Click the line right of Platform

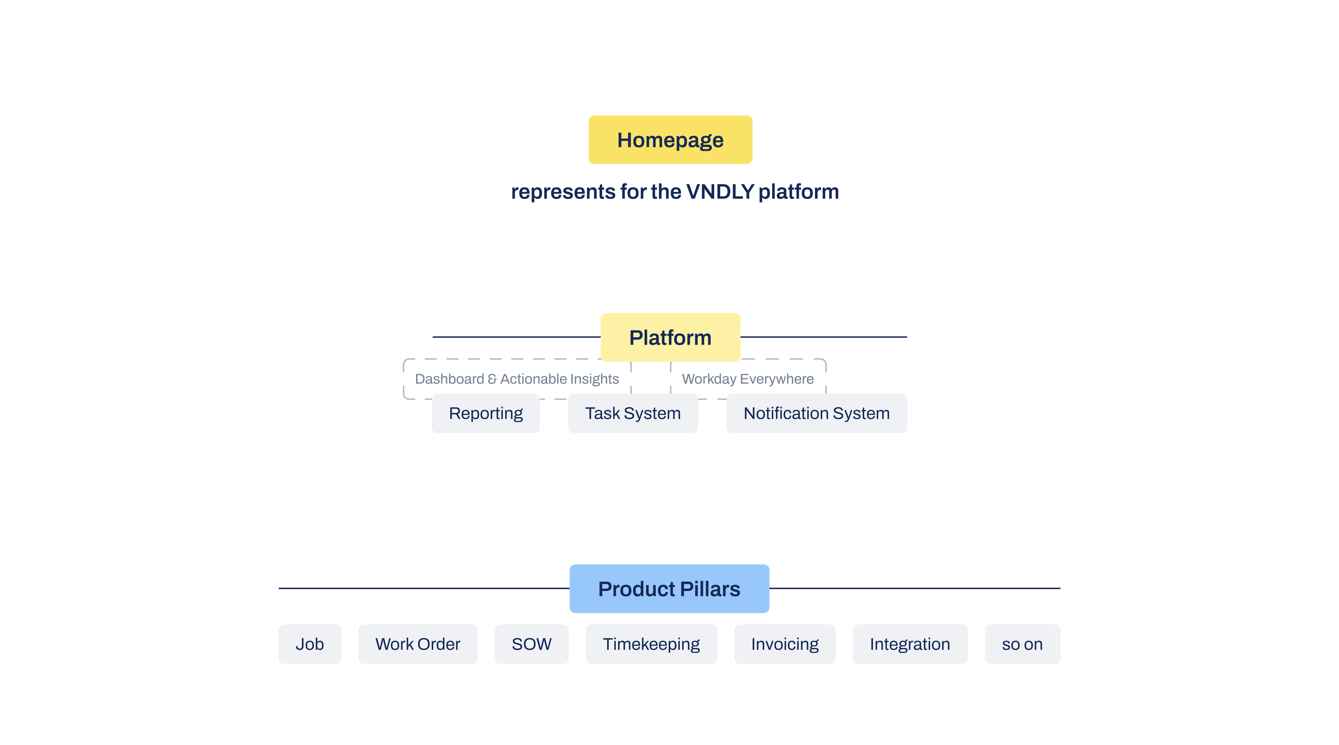coord(823,337)
